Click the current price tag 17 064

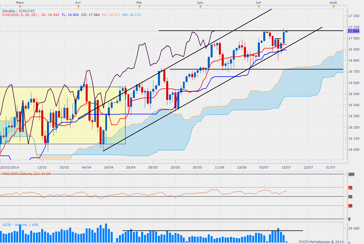353,31
